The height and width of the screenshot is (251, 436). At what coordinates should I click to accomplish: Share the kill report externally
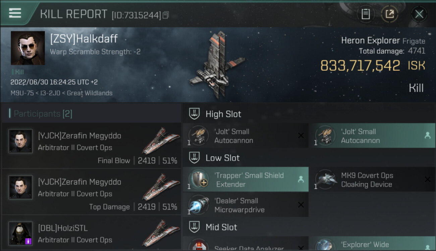pyautogui.click(x=389, y=14)
